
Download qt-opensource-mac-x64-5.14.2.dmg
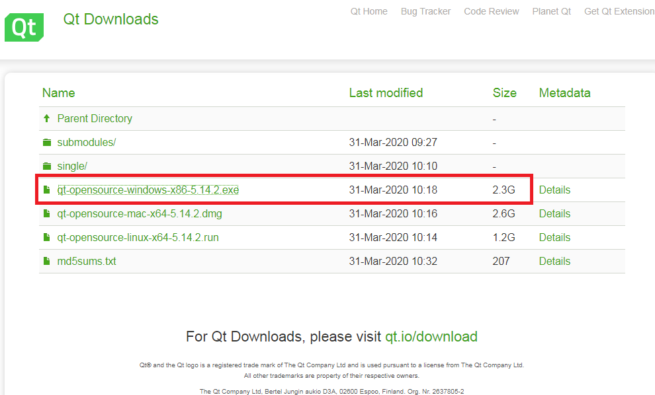(140, 213)
